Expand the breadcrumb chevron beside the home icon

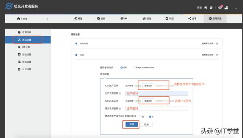coord(47,19)
